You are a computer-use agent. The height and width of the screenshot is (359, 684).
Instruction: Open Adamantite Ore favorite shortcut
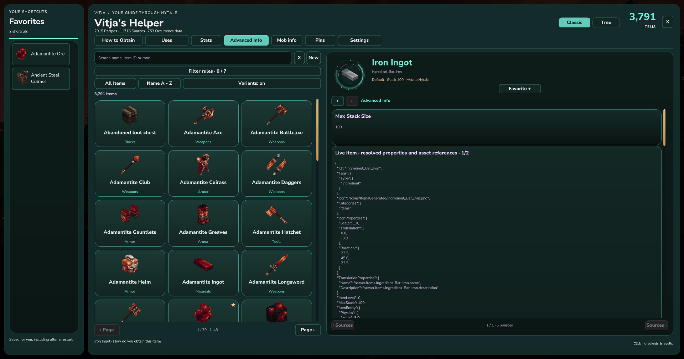(x=41, y=54)
